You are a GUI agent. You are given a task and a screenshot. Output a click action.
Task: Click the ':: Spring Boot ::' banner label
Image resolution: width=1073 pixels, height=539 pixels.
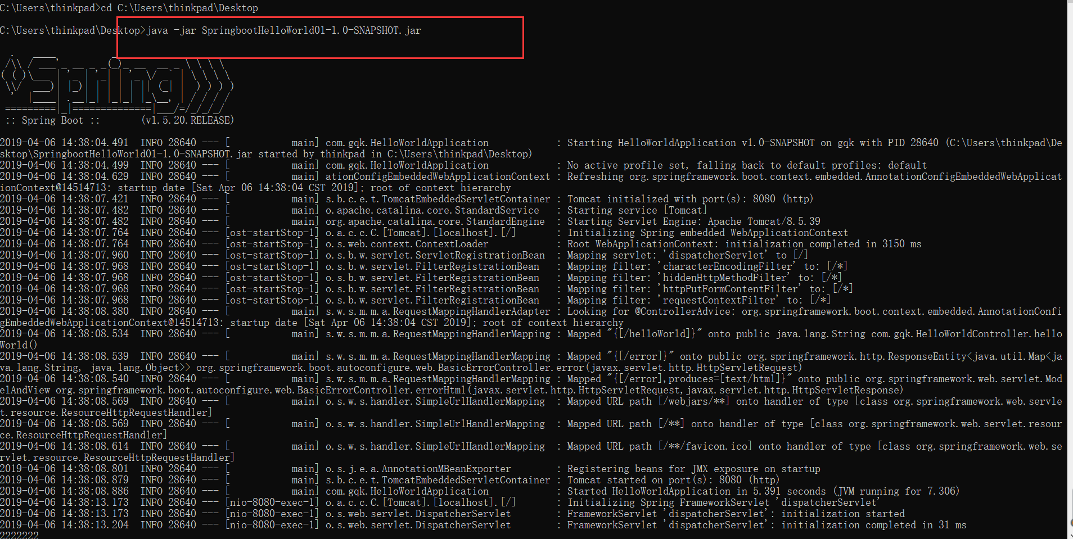pyautogui.click(x=52, y=120)
